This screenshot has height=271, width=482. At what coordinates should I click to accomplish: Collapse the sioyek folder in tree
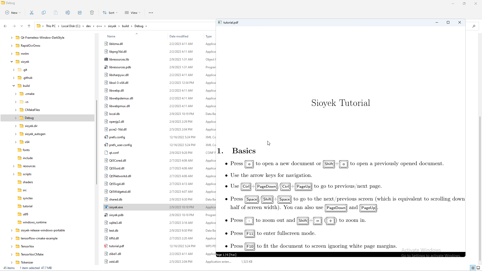12,62
